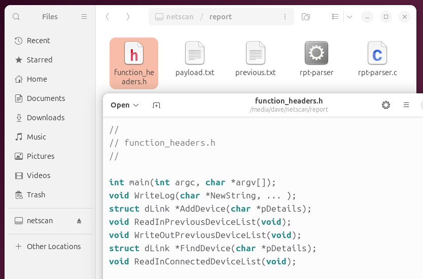This screenshot has width=423, height=279.
Task: Open the text editor view options gear
Action: click(x=386, y=105)
